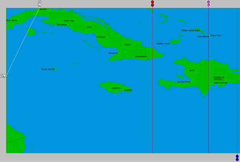Click the Manzanillo label

pyautogui.click(x=113, y=53)
